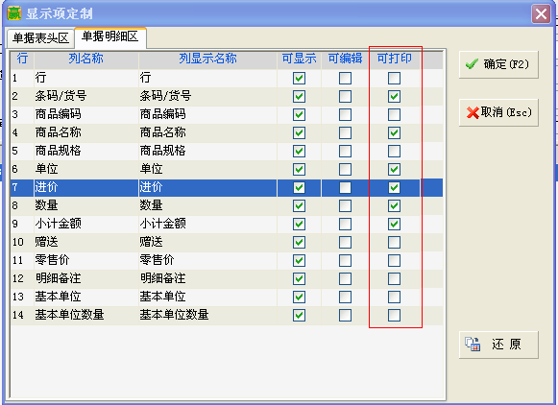
Task: Select the 明细备注 display name cell
Action: click(207, 278)
